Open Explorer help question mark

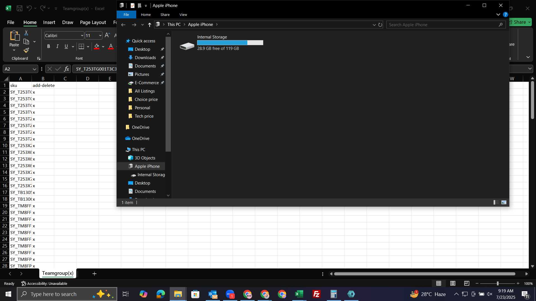tap(505, 14)
